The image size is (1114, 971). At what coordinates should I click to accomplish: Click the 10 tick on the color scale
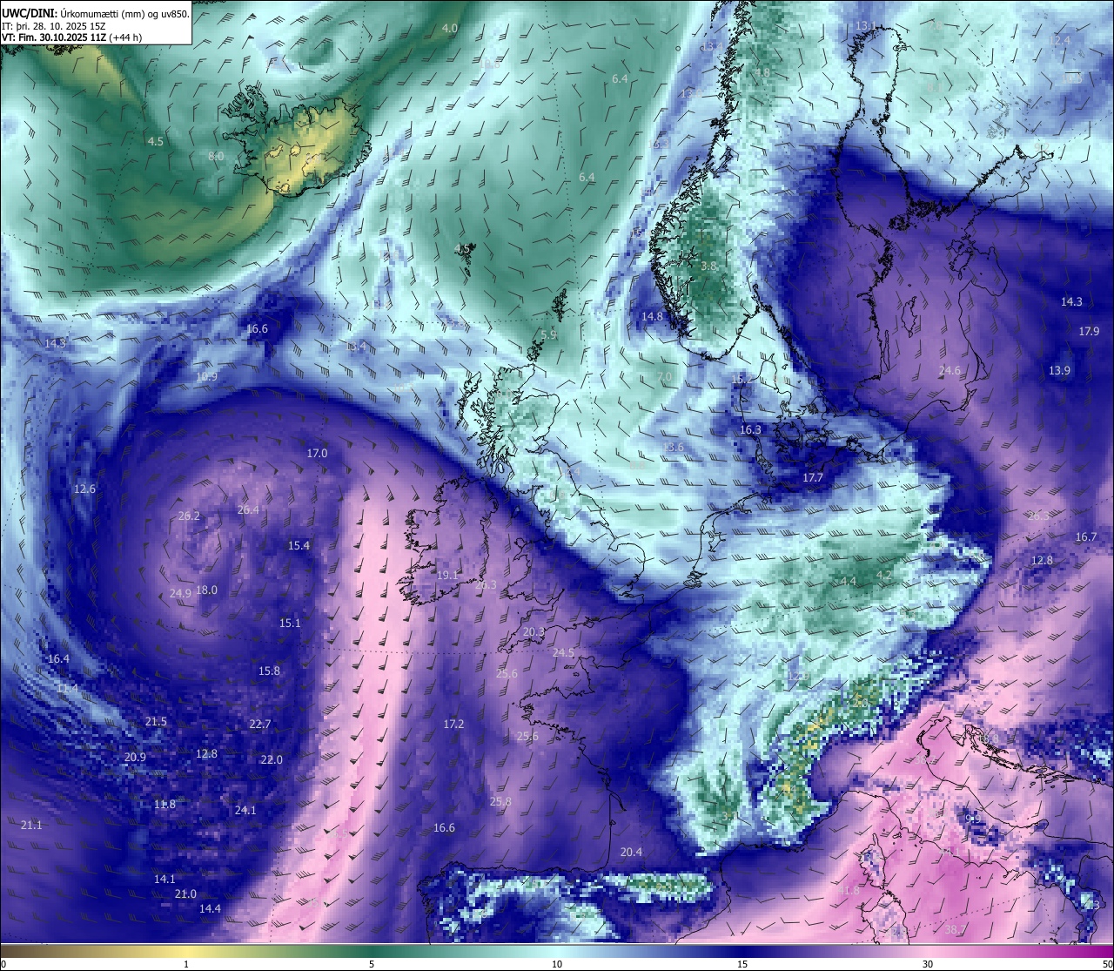point(557,964)
